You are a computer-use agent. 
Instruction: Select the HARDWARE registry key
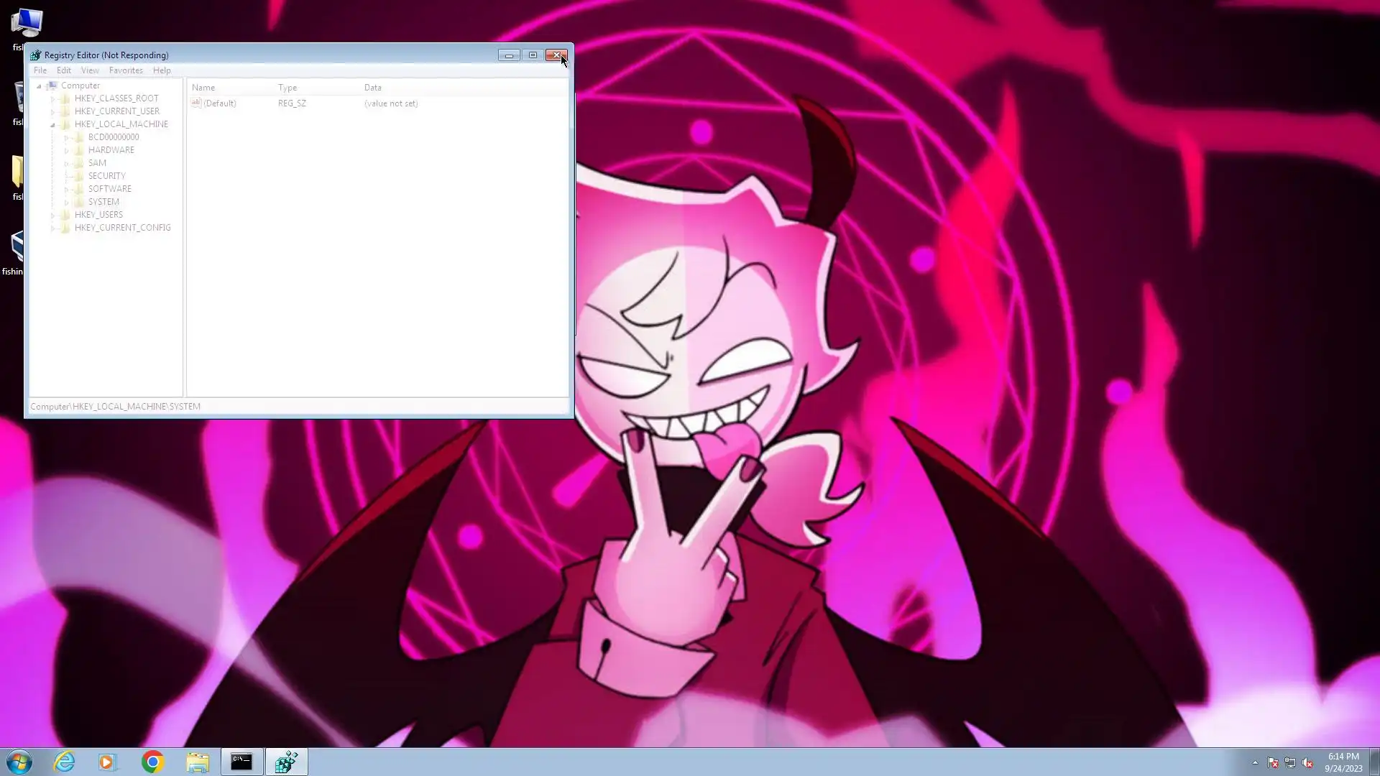pos(111,150)
